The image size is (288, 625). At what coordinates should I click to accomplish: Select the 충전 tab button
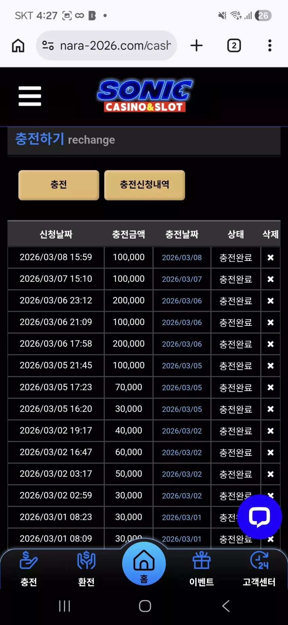tap(59, 185)
